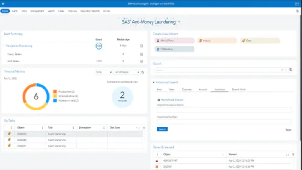302x170 pixels.
Task: Open the CRR Lookup button
Action: point(174,49)
